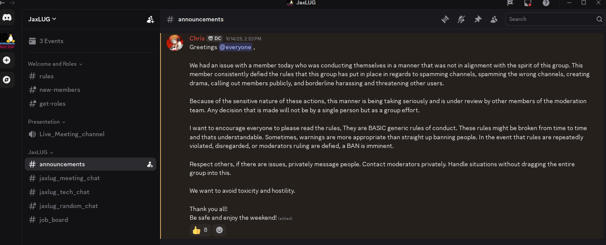
Task: Click the Search input field
Action: [x=550, y=19]
